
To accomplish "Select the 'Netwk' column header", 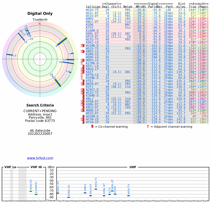I will pyautogui.click(x=128, y=7).
